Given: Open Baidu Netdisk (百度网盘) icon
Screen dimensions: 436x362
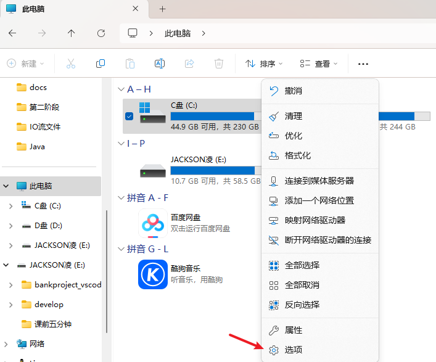Looking at the screenshot, I should pyautogui.click(x=152, y=223).
